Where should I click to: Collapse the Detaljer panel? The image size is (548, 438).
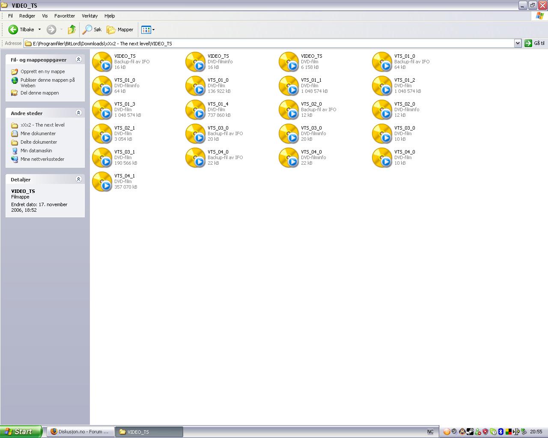coord(78,179)
